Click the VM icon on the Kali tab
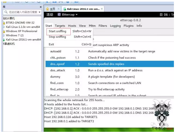The width and height of the screenshot is (175, 132). point(65,9)
